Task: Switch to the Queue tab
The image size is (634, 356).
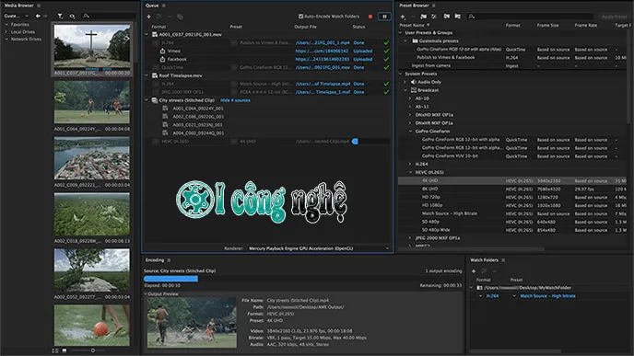Action: 152,6
